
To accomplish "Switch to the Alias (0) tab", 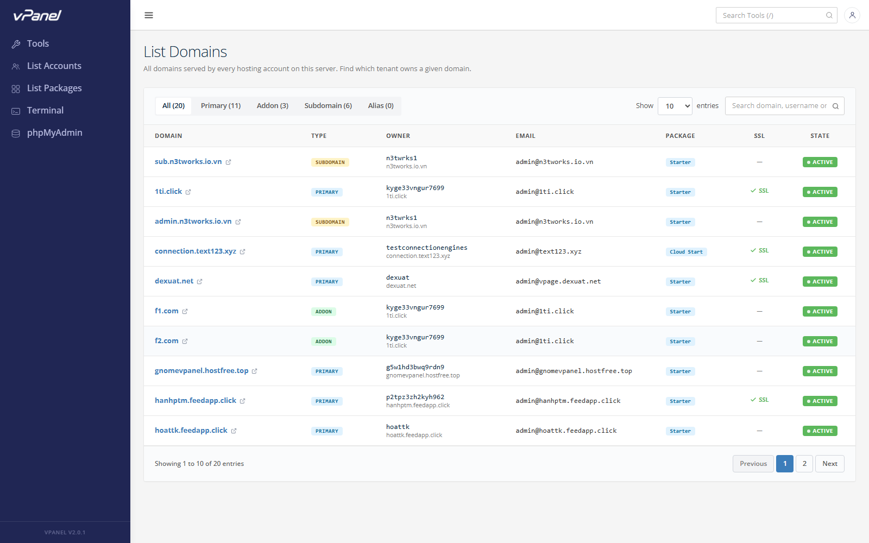I will (x=381, y=106).
